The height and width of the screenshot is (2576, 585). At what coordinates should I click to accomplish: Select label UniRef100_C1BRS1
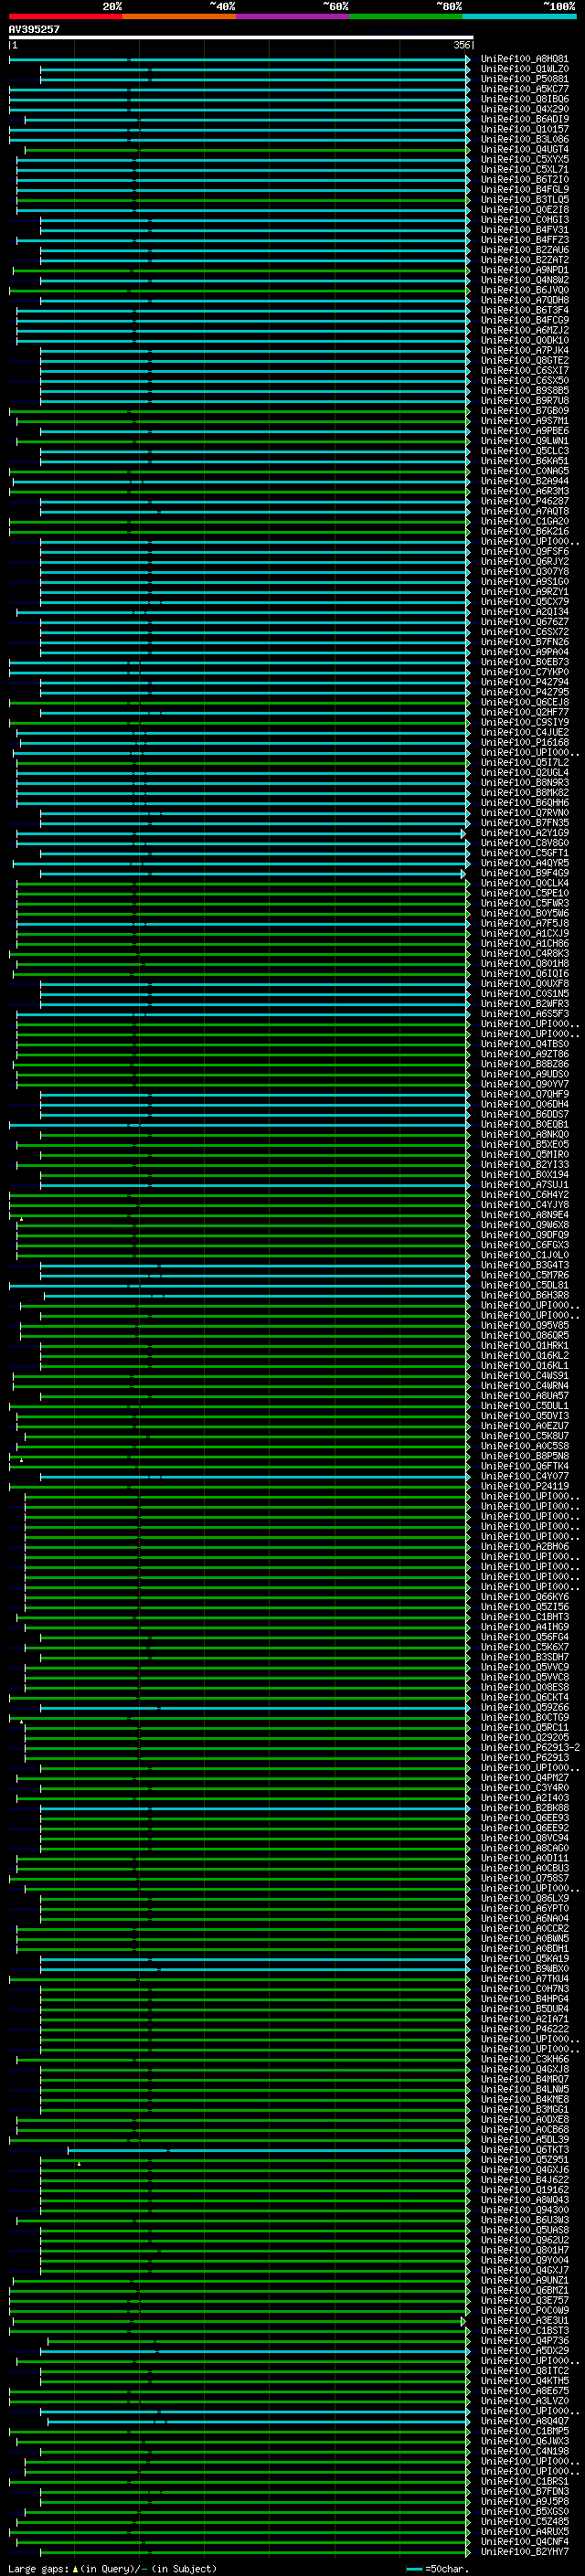[x=525, y=2481]
